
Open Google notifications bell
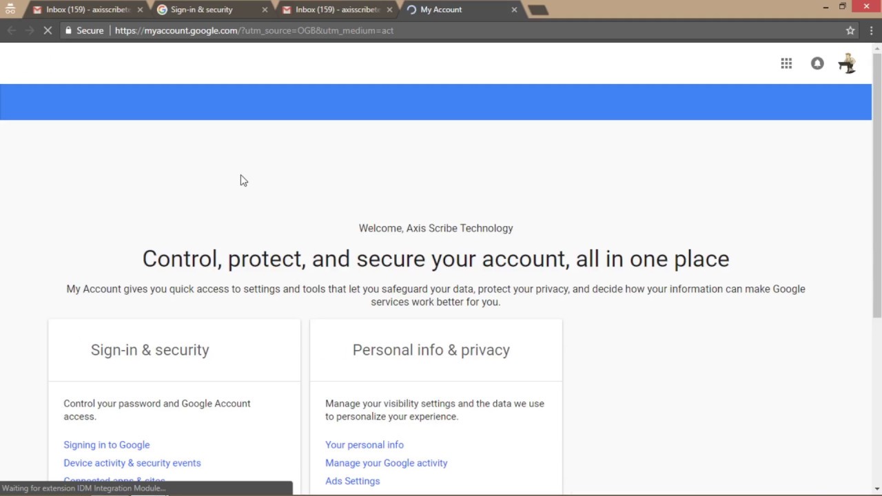pyautogui.click(x=817, y=63)
